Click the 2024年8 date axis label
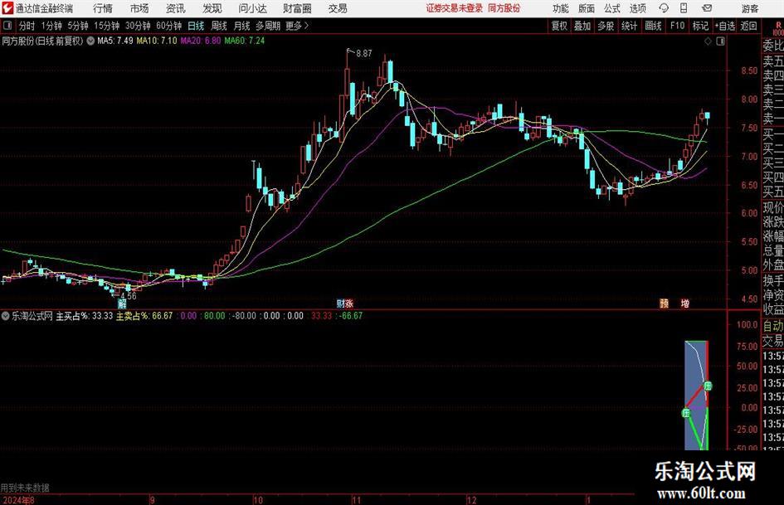Viewport: 784px width, 505px height. click(18, 500)
